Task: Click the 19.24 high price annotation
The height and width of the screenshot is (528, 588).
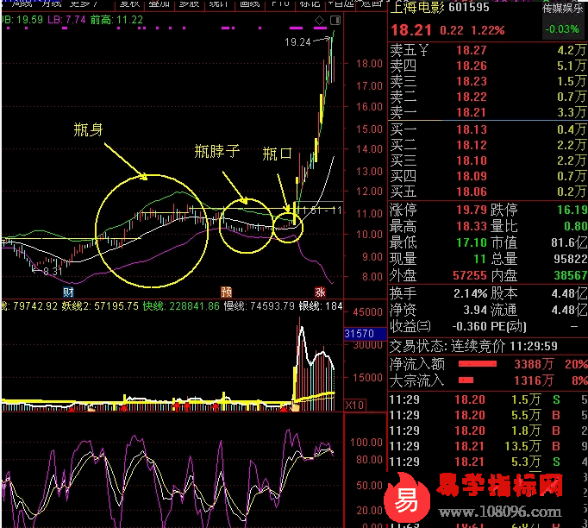Action: coord(297,42)
